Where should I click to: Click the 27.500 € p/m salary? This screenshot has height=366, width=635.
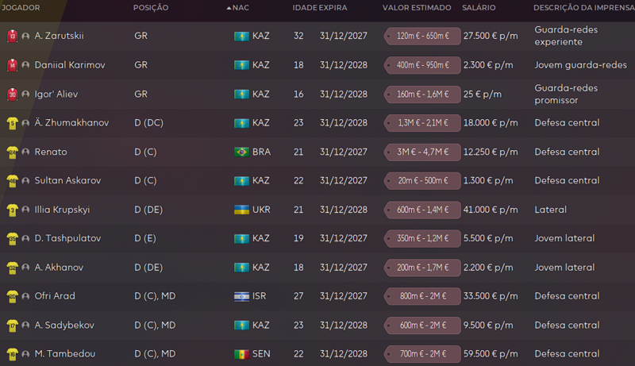491,36
